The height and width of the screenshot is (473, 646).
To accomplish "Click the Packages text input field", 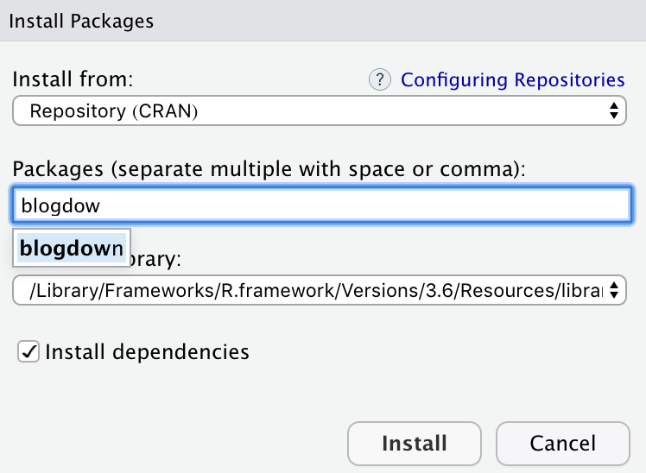I will [322, 205].
